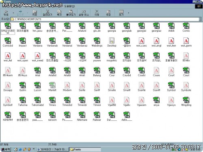Viewport: 203px width, 152px height.
Task: Select the Comicbd font icon
Action: tap(8, 42)
